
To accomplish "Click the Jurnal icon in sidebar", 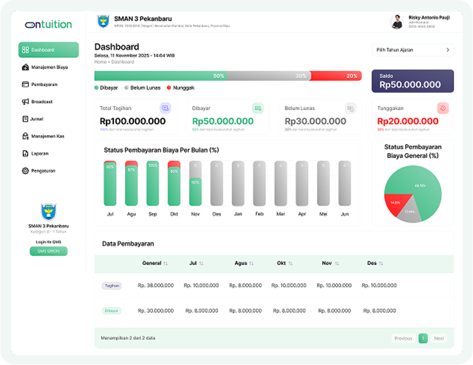I will [x=25, y=119].
